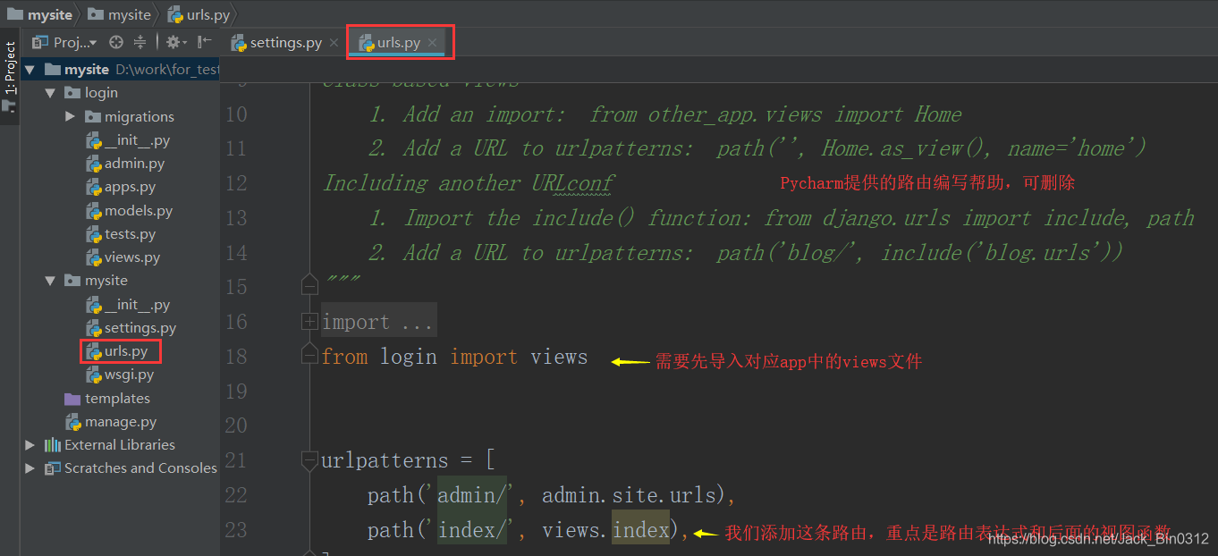Screen dimensions: 1218x556
Task: Select Scratches and Consoles row
Action: pos(131,468)
